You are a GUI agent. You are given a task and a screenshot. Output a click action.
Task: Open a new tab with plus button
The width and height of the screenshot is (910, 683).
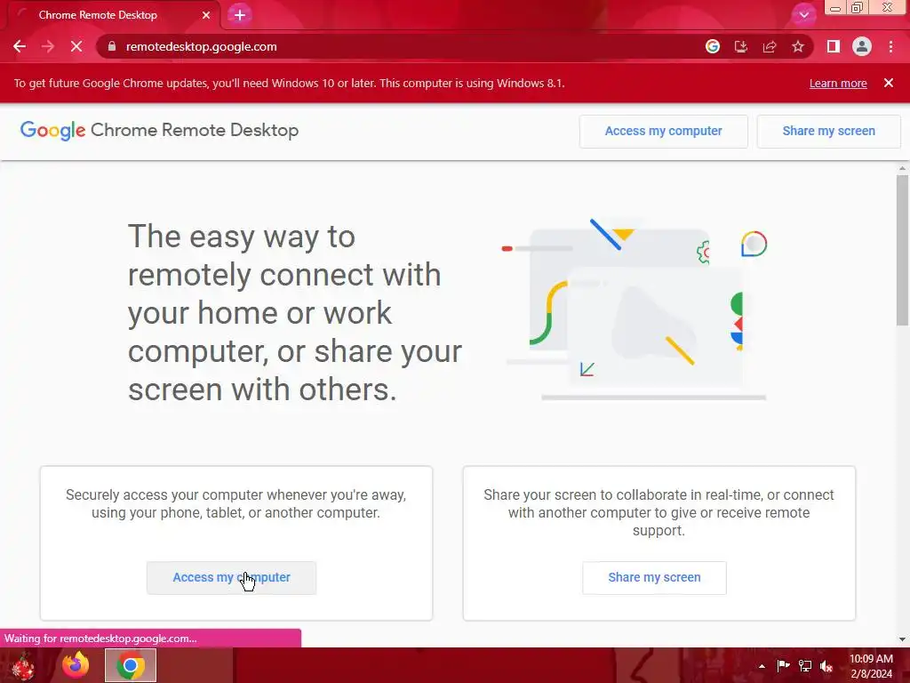tap(240, 15)
